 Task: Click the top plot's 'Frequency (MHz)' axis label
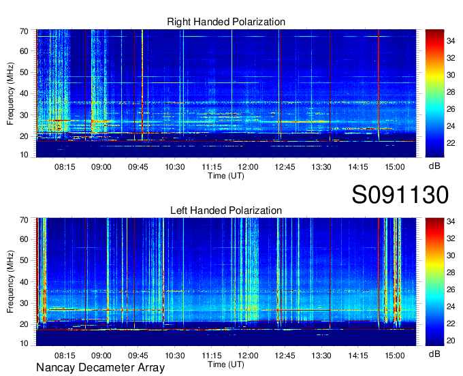point(10,93)
